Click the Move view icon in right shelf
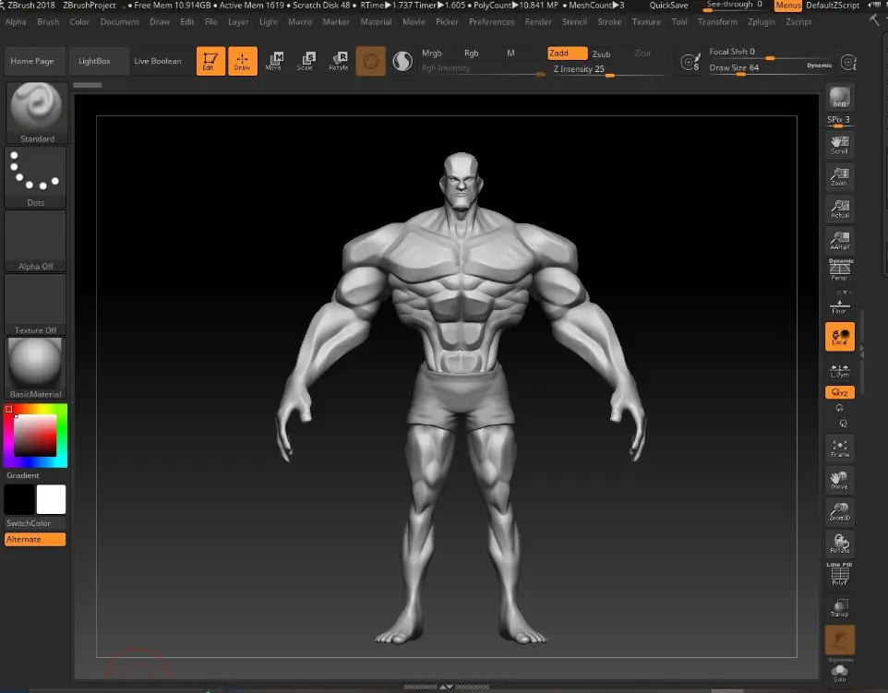 pyautogui.click(x=840, y=480)
